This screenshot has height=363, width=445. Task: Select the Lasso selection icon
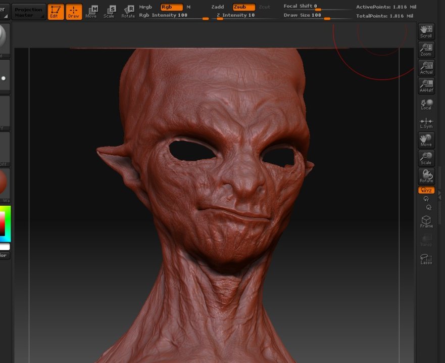[x=426, y=259]
